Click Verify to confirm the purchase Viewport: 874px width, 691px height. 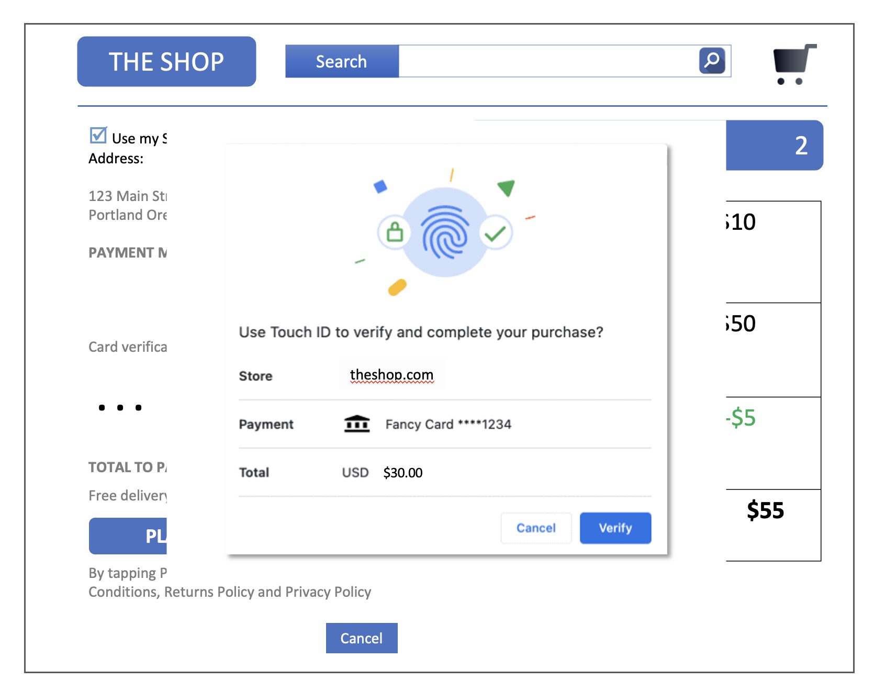615,528
